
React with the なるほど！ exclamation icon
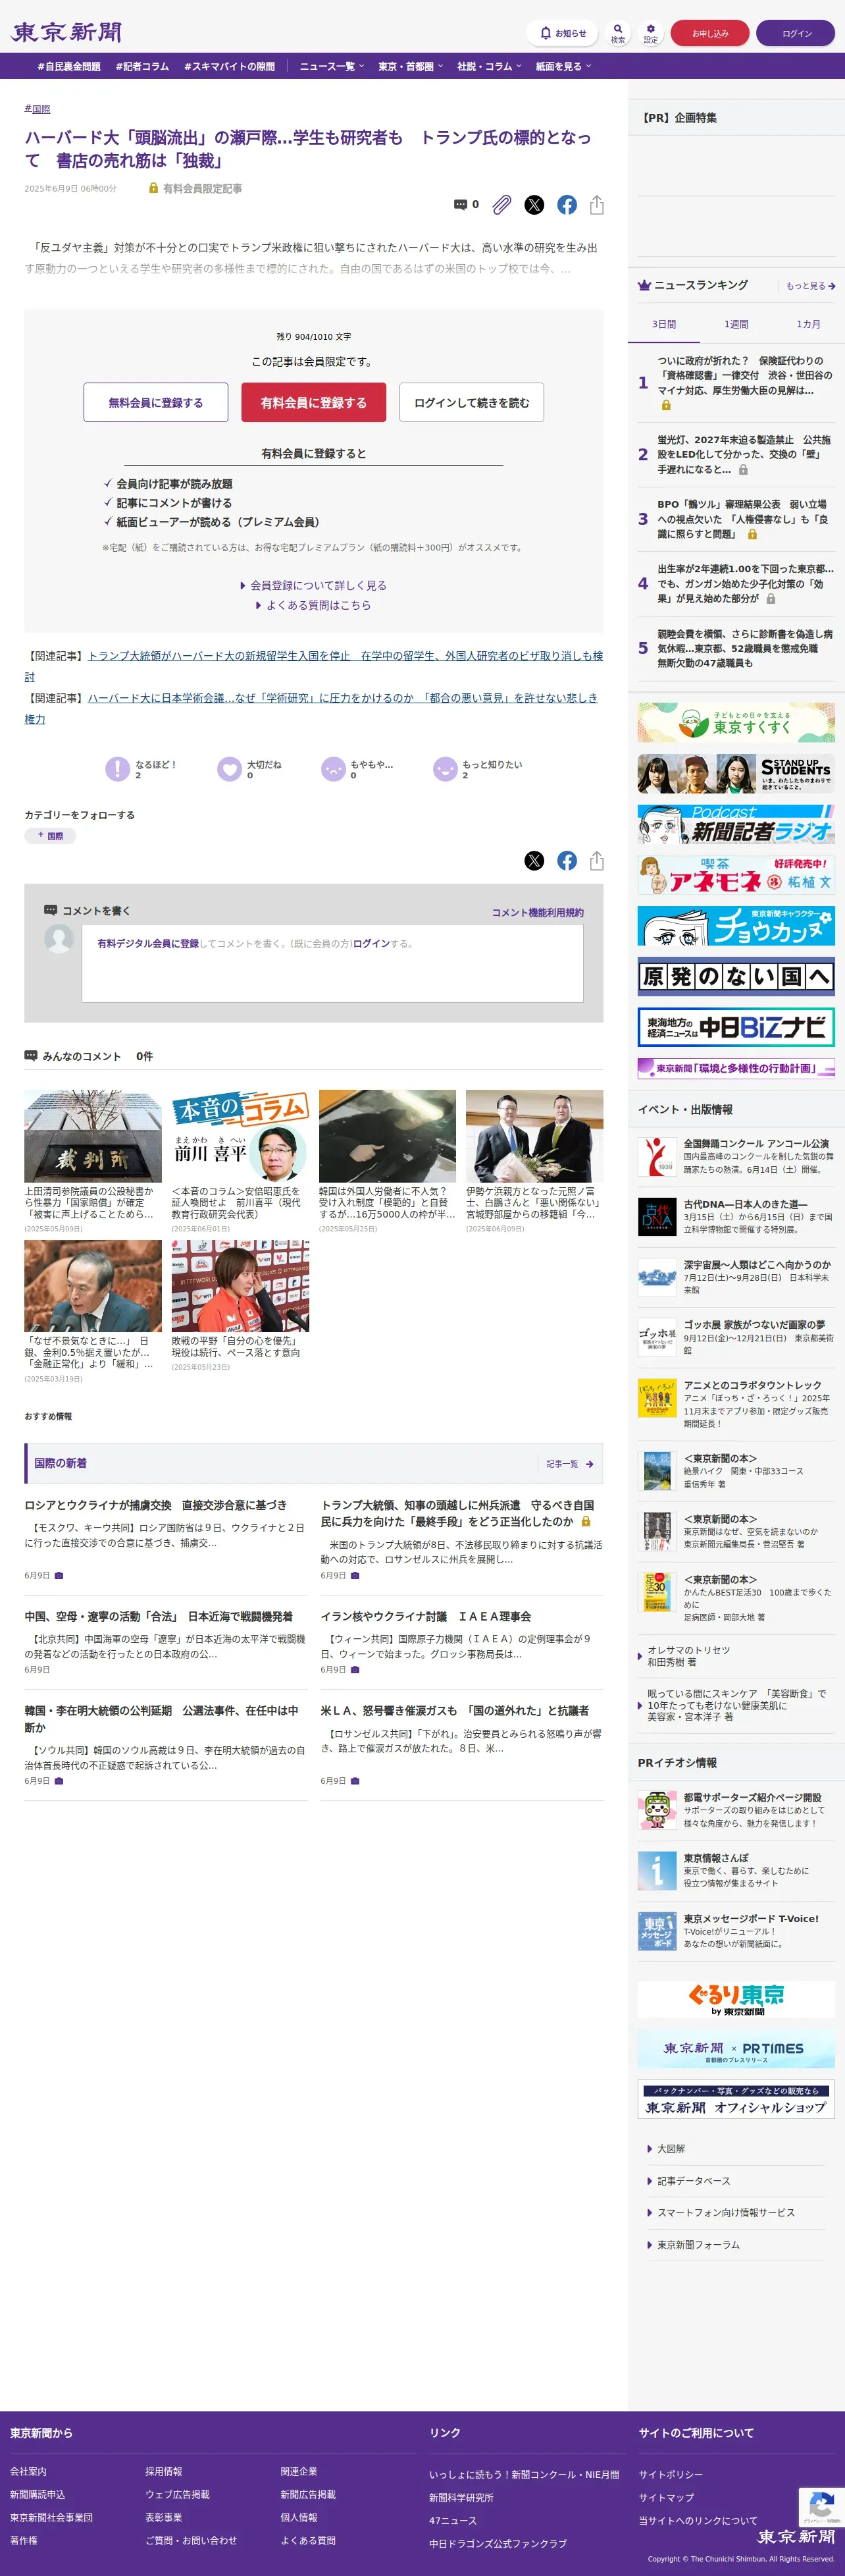point(118,768)
